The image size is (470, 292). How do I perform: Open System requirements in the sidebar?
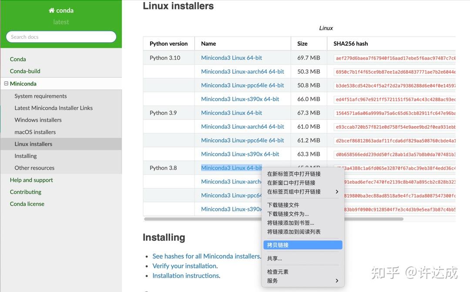[x=41, y=96]
